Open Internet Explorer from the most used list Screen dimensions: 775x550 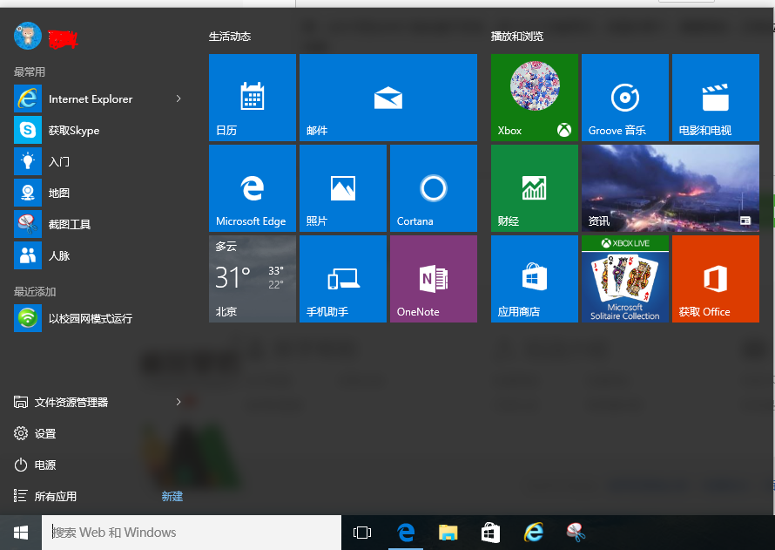pos(99,98)
